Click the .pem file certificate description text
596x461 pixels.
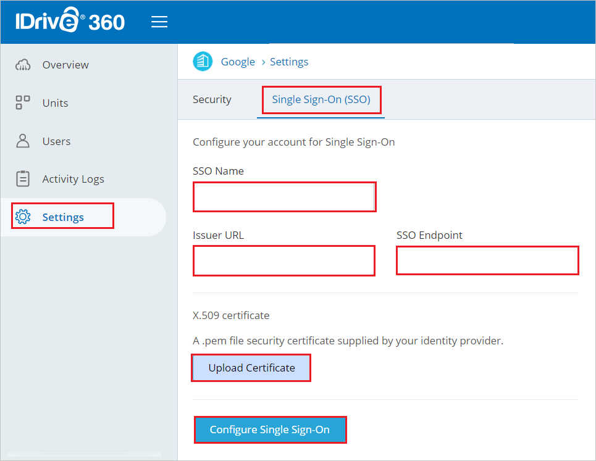pyautogui.click(x=348, y=341)
